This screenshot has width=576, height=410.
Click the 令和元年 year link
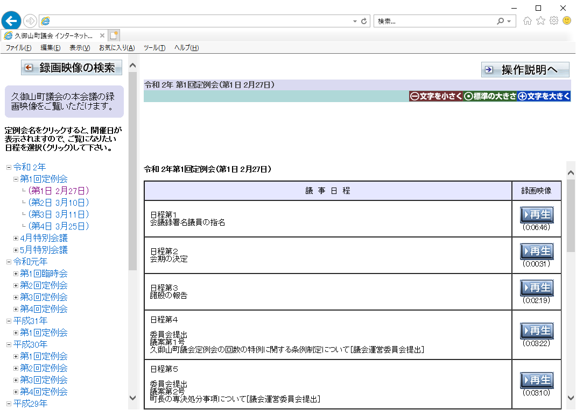[30, 262]
